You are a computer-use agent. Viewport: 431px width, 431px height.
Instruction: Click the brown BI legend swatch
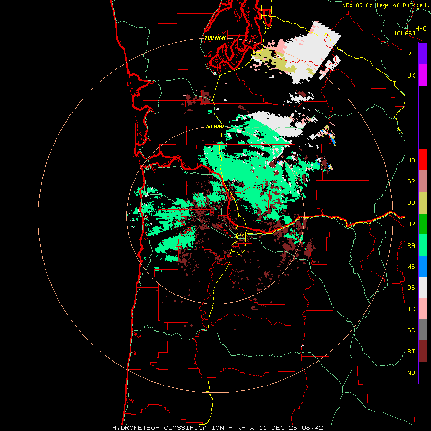[423, 352]
